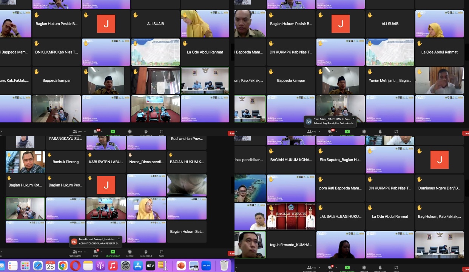Open the Trash in the dock
The image size is (469, 272).
click(x=224, y=266)
